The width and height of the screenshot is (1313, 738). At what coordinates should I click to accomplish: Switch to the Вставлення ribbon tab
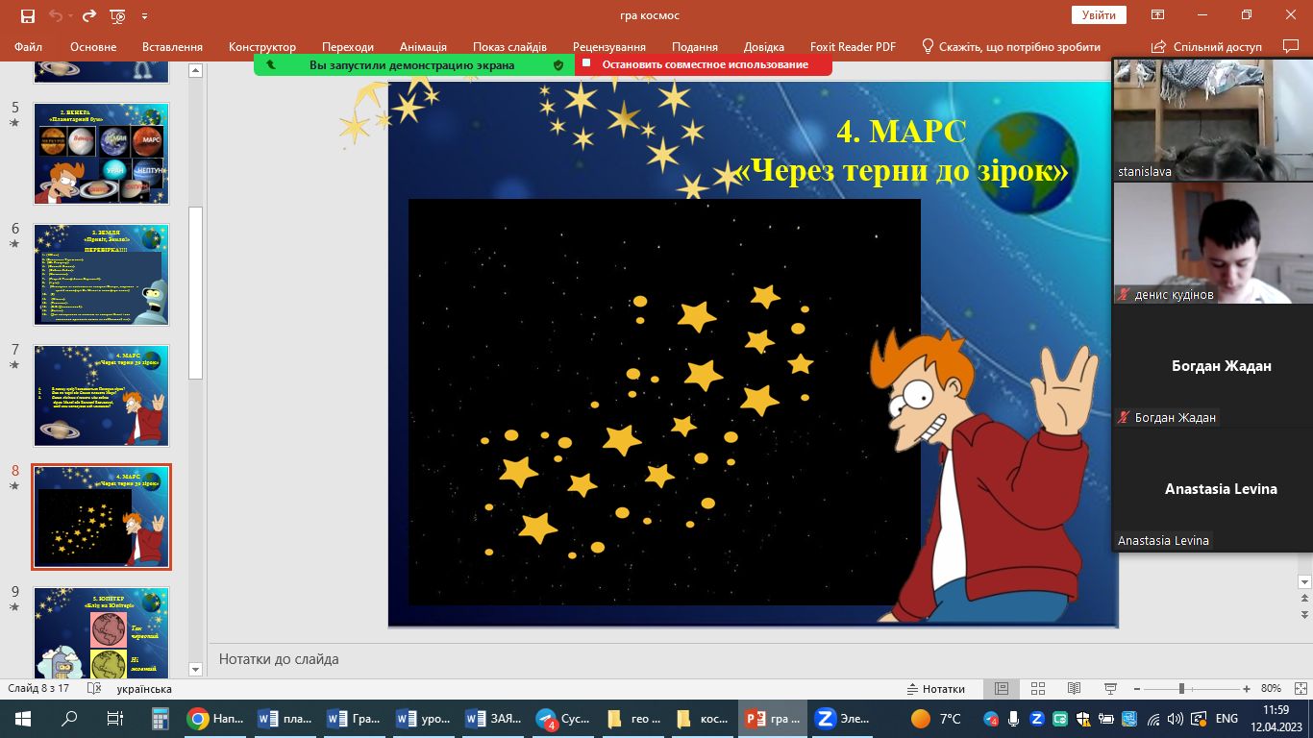tap(172, 47)
